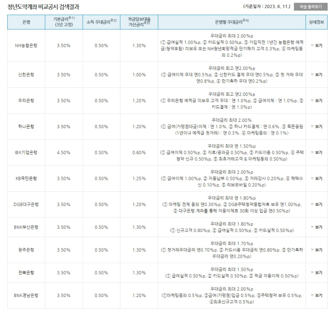This screenshot has height=313, width=334.
Task: Select the KB국민은행 bank name cell
Action: [26, 178]
